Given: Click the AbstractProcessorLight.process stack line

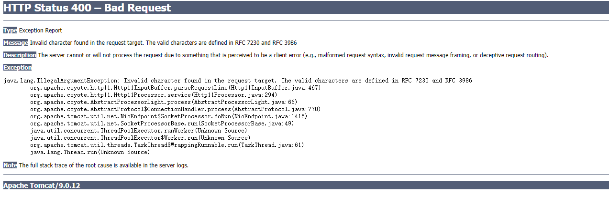Looking at the screenshot, I should (x=164, y=102).
